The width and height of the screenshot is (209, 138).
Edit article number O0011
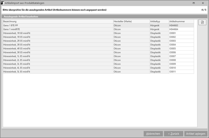pos(181,72)
